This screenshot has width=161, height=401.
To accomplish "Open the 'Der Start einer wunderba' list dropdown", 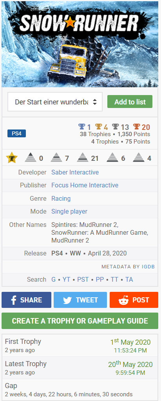I will [55, 102].
